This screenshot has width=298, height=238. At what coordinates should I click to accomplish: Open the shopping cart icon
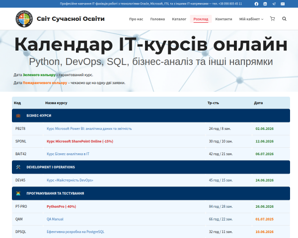point(272,19)
